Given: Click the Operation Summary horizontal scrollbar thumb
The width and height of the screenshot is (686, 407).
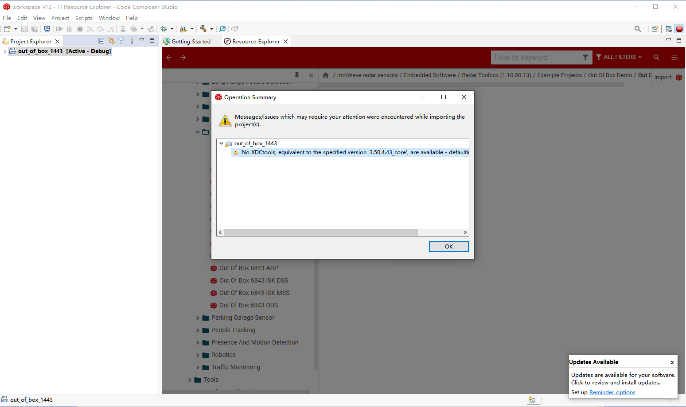Looking at the screenshot, I should [x=321, y=233].
